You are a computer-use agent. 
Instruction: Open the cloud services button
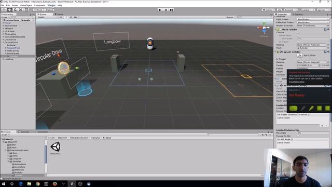pos(280,10)
